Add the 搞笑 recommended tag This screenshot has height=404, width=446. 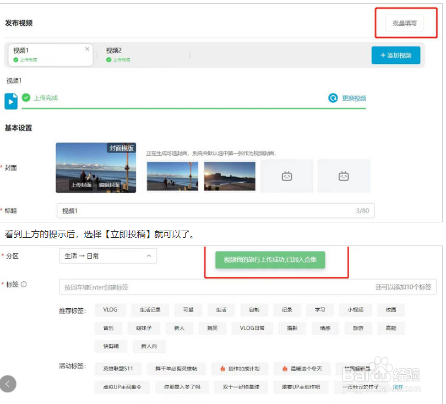[212, 328]
